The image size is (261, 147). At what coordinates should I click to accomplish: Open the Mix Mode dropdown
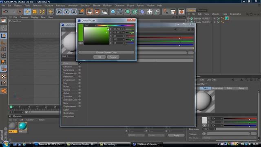point(229,138)
